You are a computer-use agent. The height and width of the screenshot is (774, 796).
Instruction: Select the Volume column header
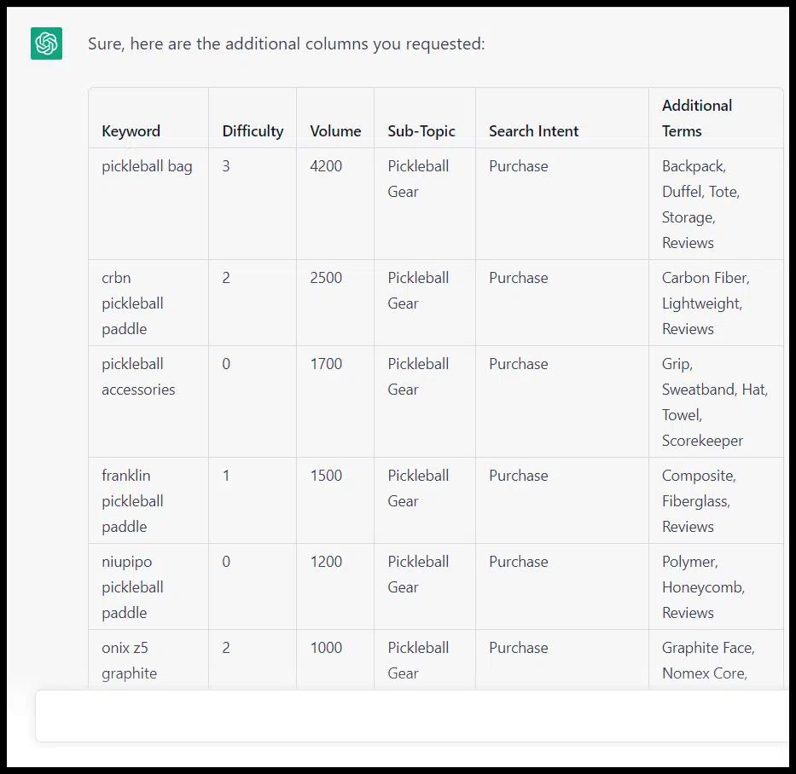coord(334,130)
